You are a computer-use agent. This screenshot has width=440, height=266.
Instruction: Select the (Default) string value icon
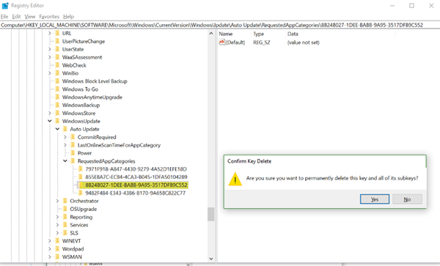pyautogui.click(x=221, y=43)
